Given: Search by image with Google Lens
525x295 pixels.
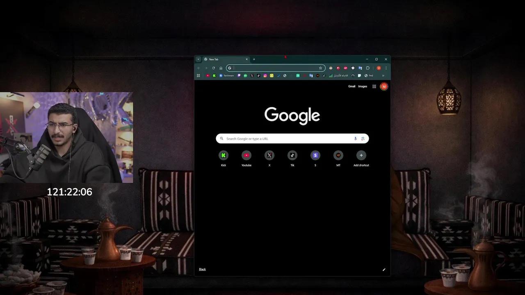Looking at the screenshot, I should coord(363,138).
